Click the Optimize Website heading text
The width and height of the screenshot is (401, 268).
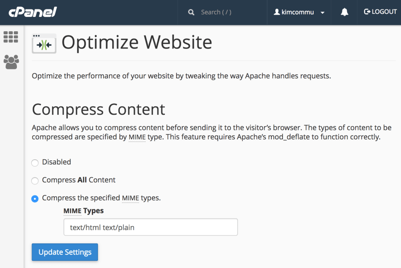[x=136, y=42]
